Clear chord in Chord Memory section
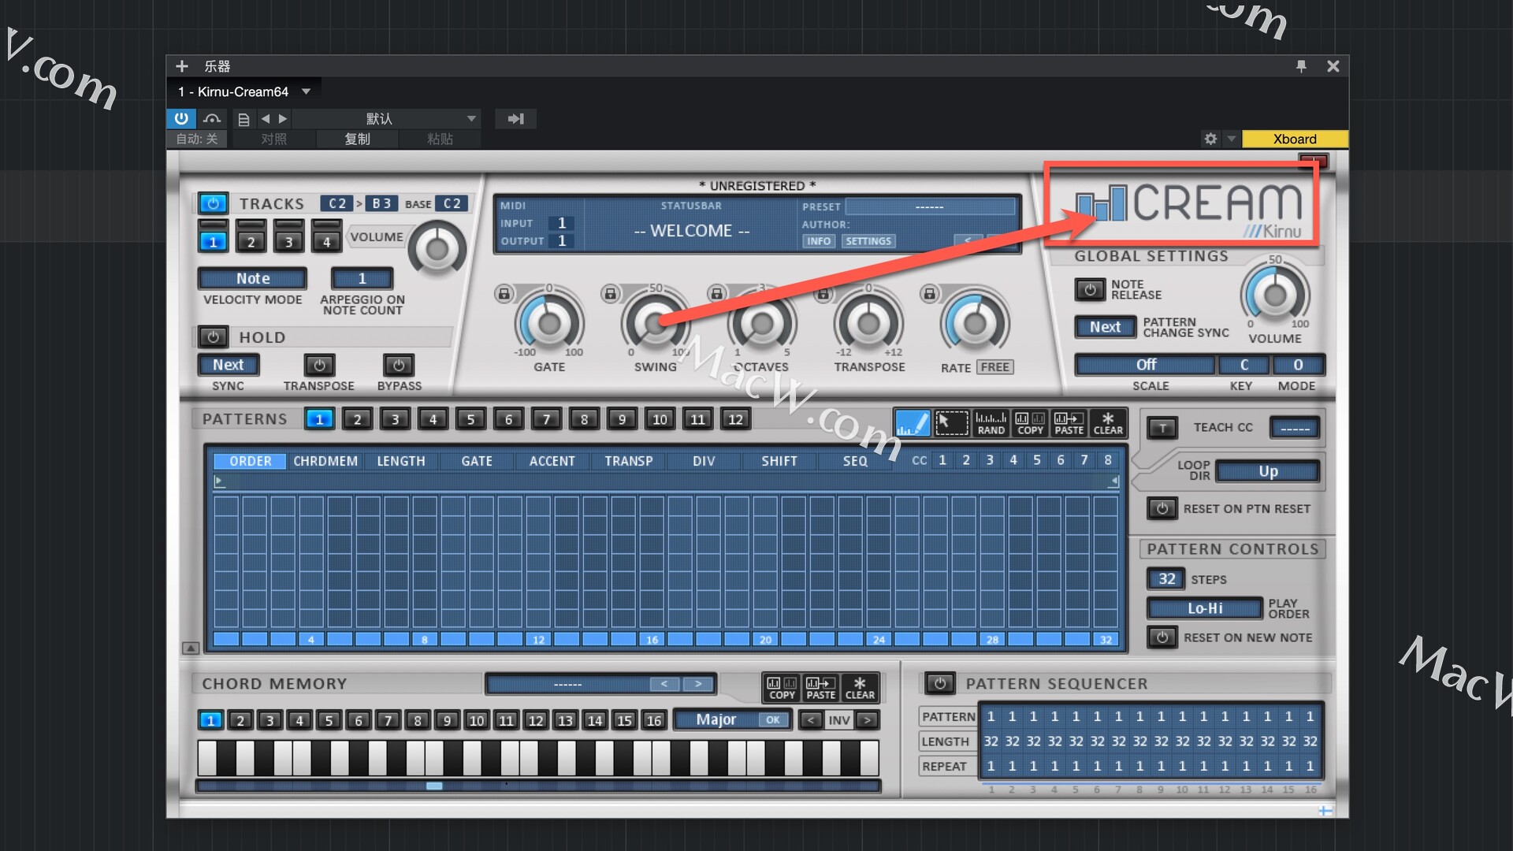1513x851 pixels. tap(860, 688)
